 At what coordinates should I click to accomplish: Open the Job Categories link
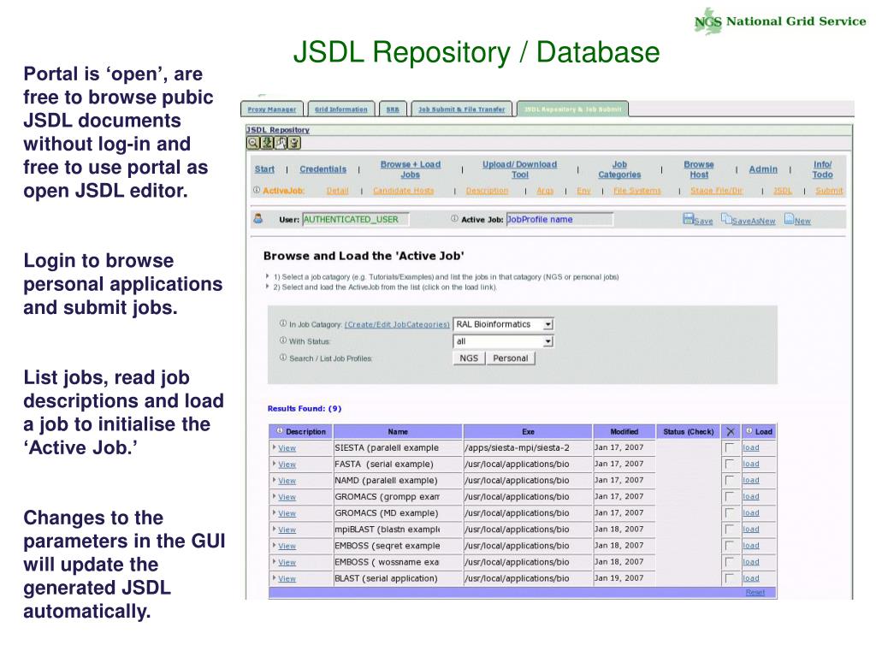click(619, 169)
